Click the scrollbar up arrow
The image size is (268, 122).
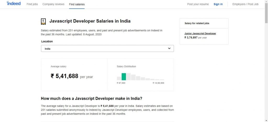pyautogui.click(x=266, y=1)
